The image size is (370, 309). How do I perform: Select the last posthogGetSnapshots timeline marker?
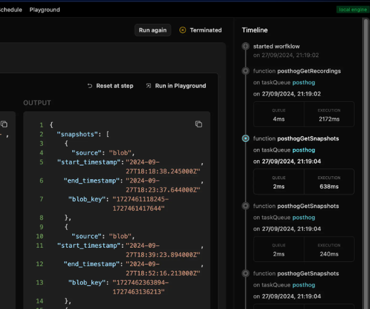(245, 274)
